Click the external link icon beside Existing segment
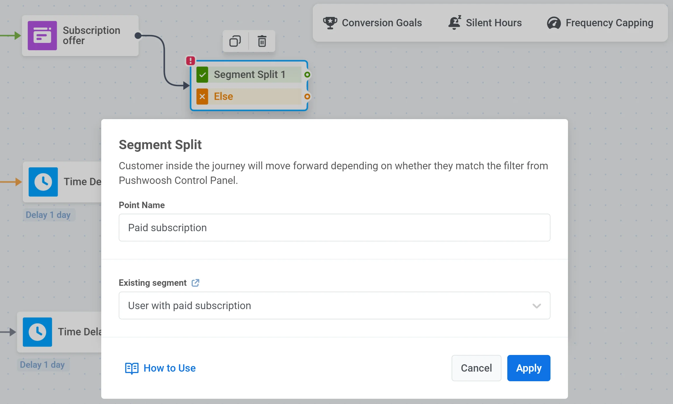 click(x=195, y=283)
